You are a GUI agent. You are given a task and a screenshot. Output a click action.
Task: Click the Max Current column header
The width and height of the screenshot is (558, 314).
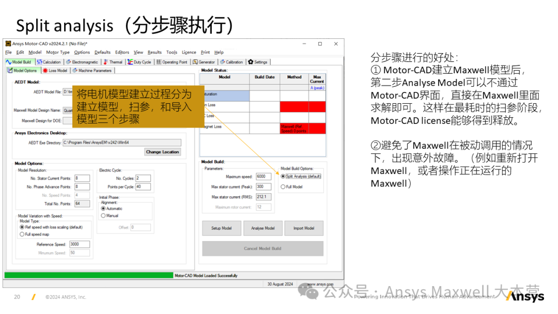[317, 79]
